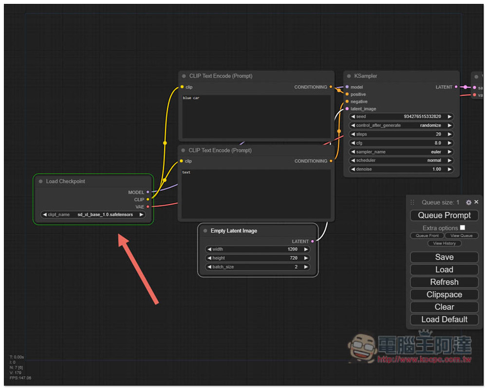
Task: Open the scheduler normal dropdown
Action: coord(401,160)
